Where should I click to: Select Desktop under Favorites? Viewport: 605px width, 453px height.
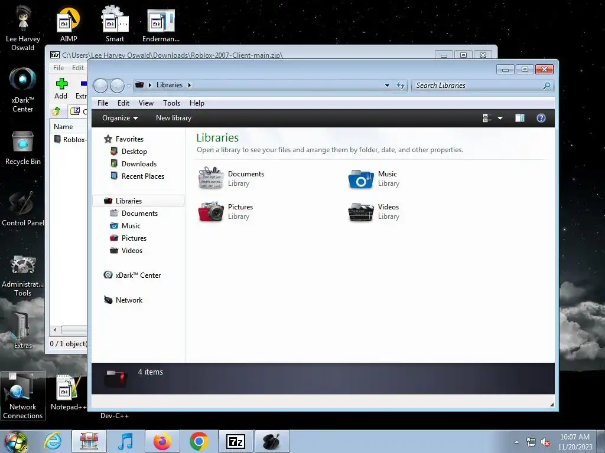pyautogui.click(x=128, y=152)
